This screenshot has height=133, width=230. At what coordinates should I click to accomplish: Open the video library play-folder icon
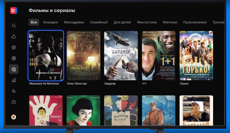[x=14, y=102]
